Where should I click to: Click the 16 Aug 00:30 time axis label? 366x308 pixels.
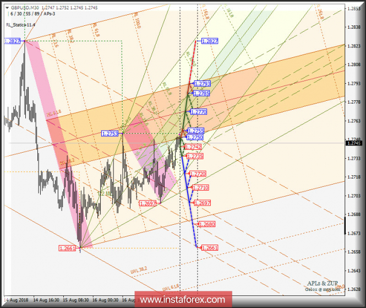pos(106,300)
